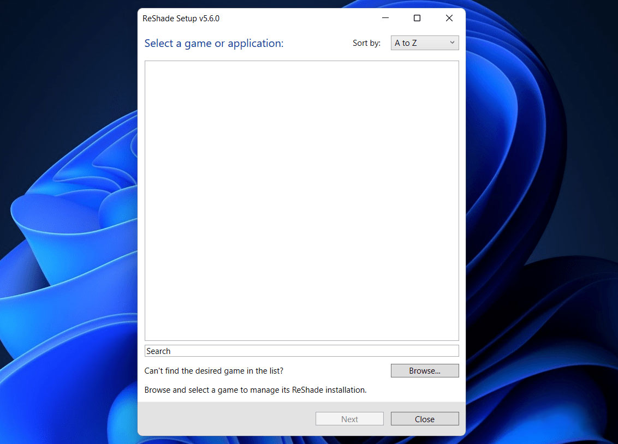Click inside the empty game list box
Viewport: 618px width, 444px height.
(301, 200)
